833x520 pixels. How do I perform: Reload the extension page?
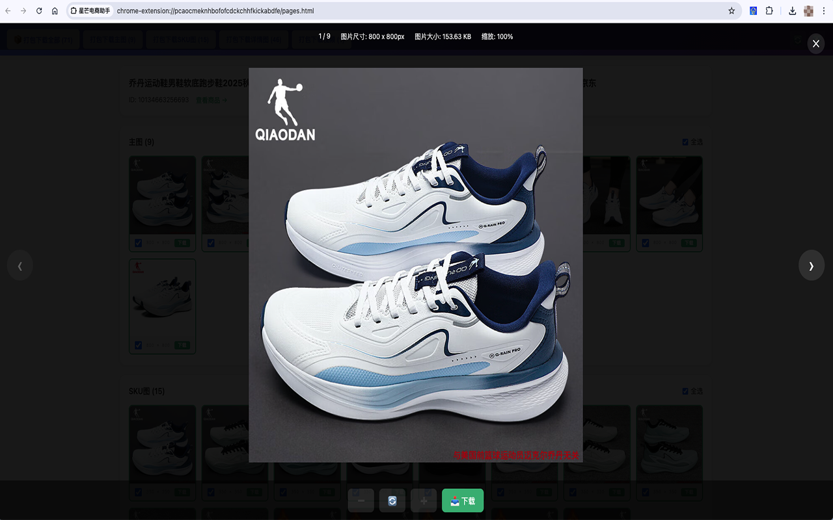(x=39, y=11)
